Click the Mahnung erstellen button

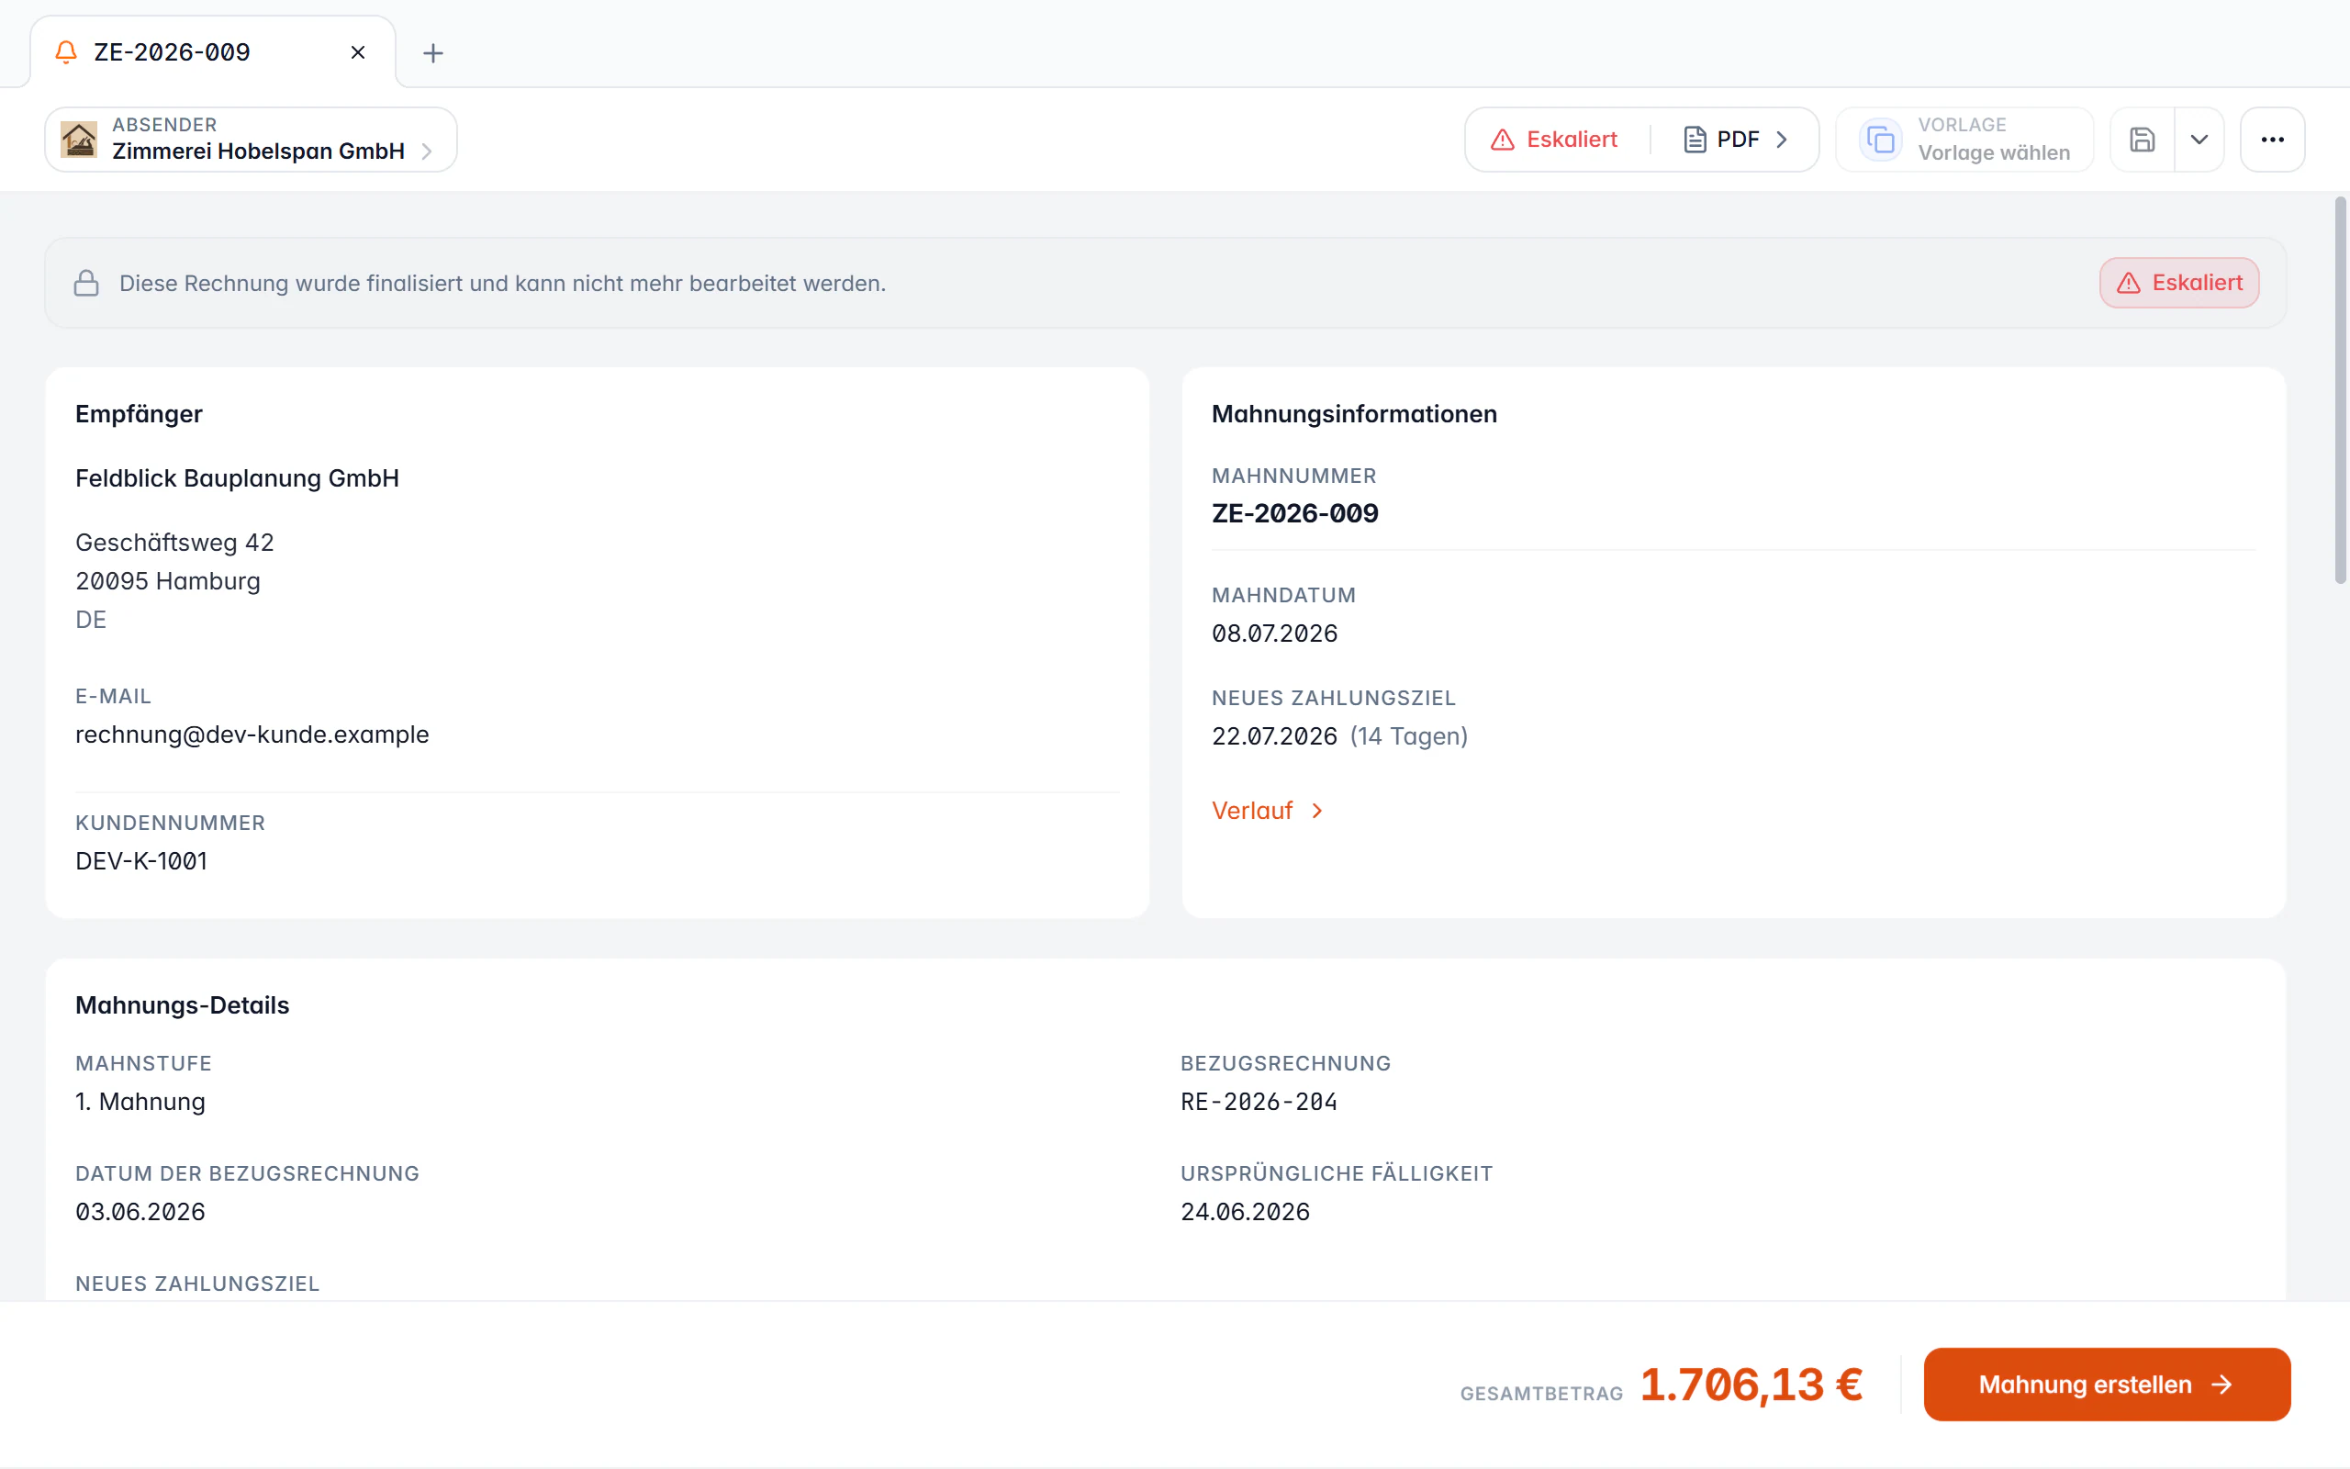pyautogui.click(x=2106, y=1385)
